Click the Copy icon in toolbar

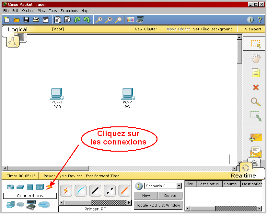pos(58,20)
